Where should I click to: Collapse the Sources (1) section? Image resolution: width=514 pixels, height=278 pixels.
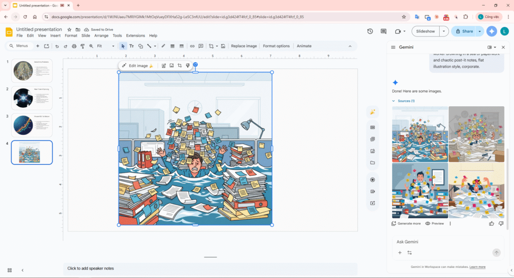tap(394, 101)
